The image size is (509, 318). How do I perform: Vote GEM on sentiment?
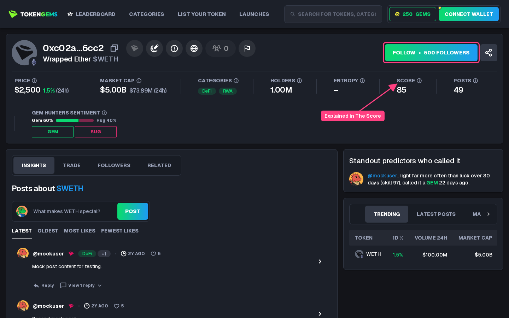[x=53, y=132]
